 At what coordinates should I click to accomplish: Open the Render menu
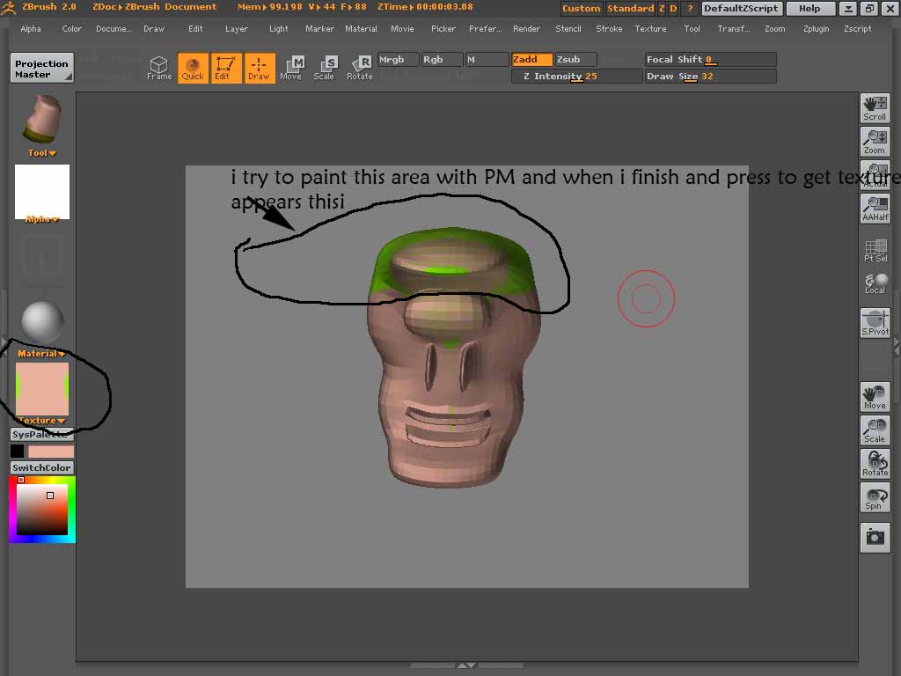526,28
